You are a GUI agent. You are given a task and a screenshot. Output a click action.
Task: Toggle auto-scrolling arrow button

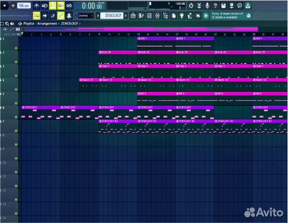click(x=45, y=16)
